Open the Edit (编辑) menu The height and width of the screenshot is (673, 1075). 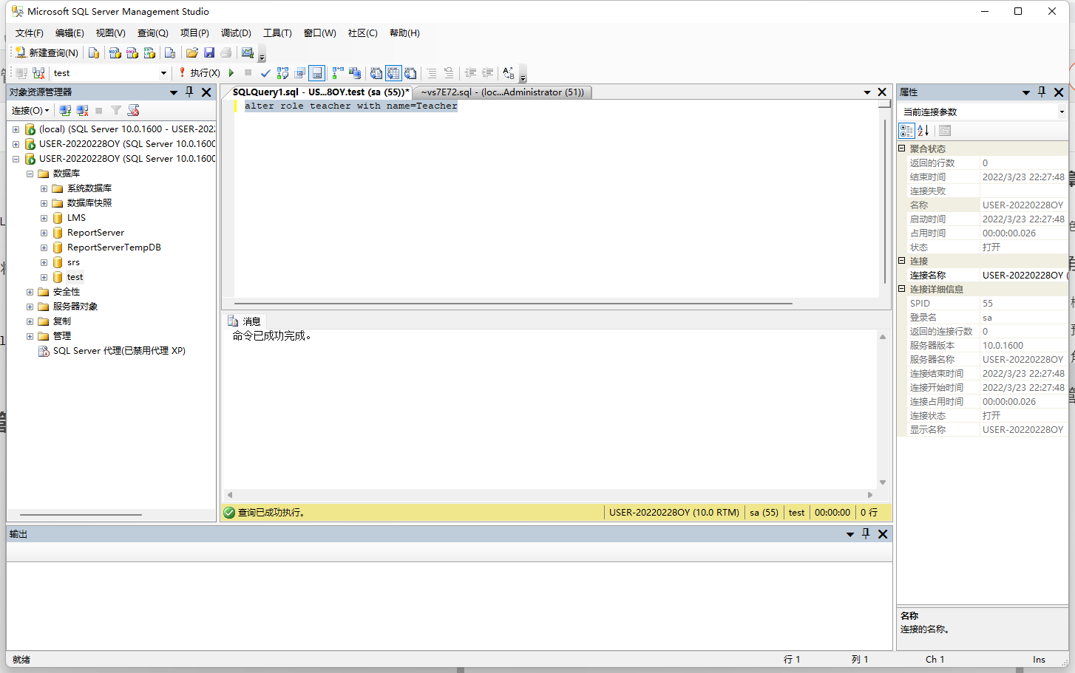point(69,33)
